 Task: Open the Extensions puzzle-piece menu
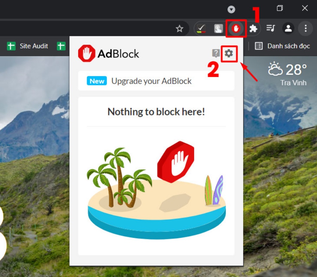tap(253, 29)
